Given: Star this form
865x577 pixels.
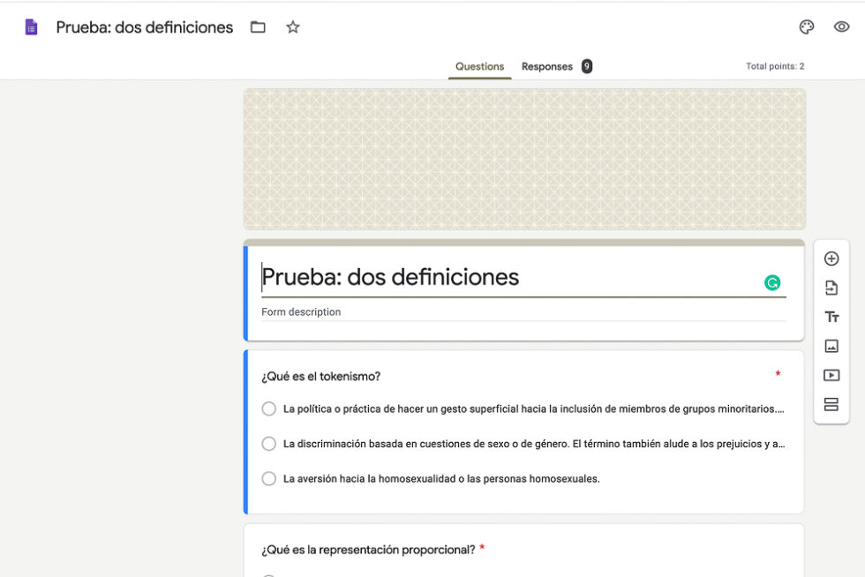Looking at the screenshot, I should coord(293,27).
